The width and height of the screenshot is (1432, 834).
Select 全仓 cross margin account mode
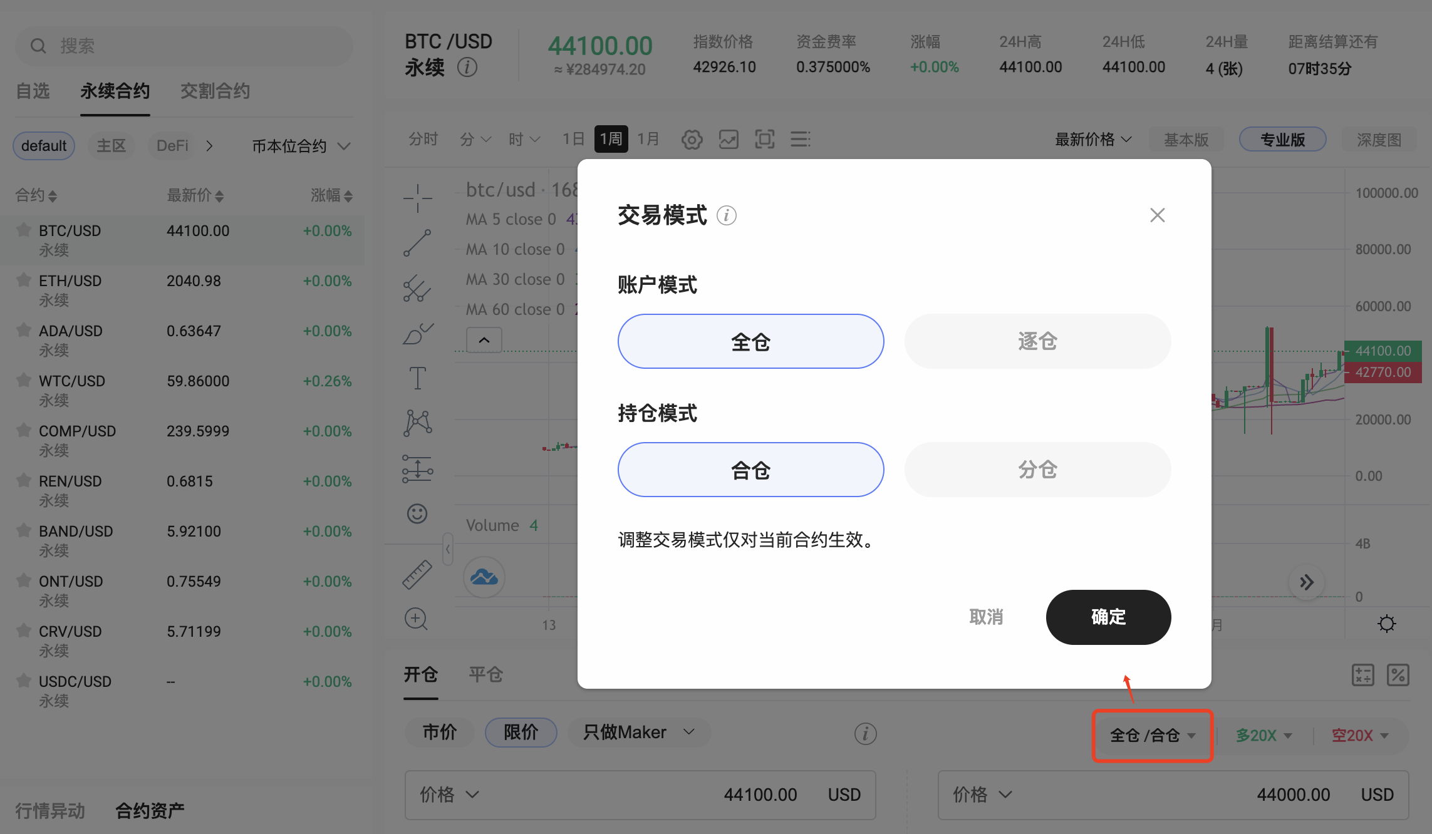[x=750, y=341]
